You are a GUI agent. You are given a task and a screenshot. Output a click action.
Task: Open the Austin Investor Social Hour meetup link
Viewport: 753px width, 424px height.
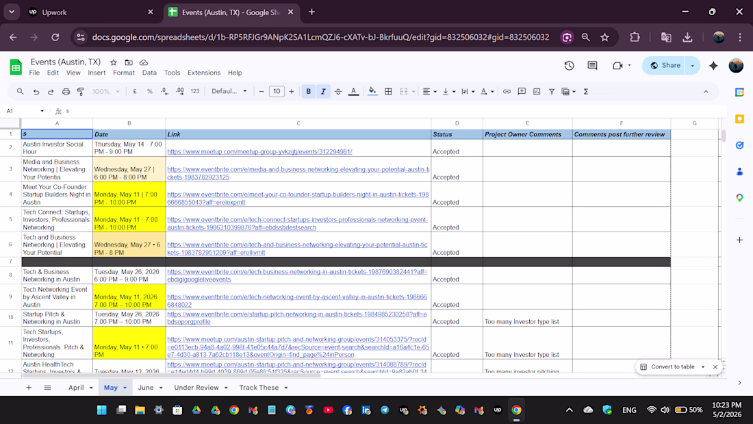(x=259, y=152)
